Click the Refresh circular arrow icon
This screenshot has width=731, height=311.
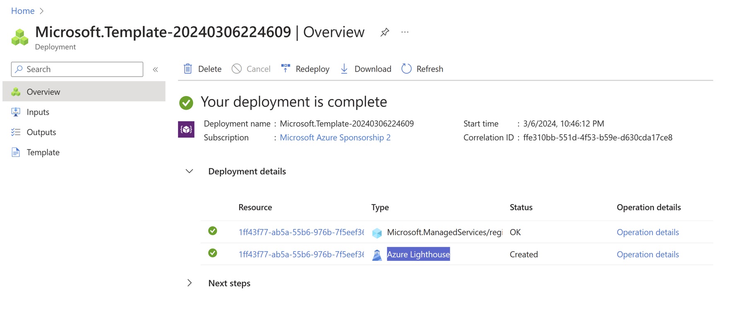(406, 69)
